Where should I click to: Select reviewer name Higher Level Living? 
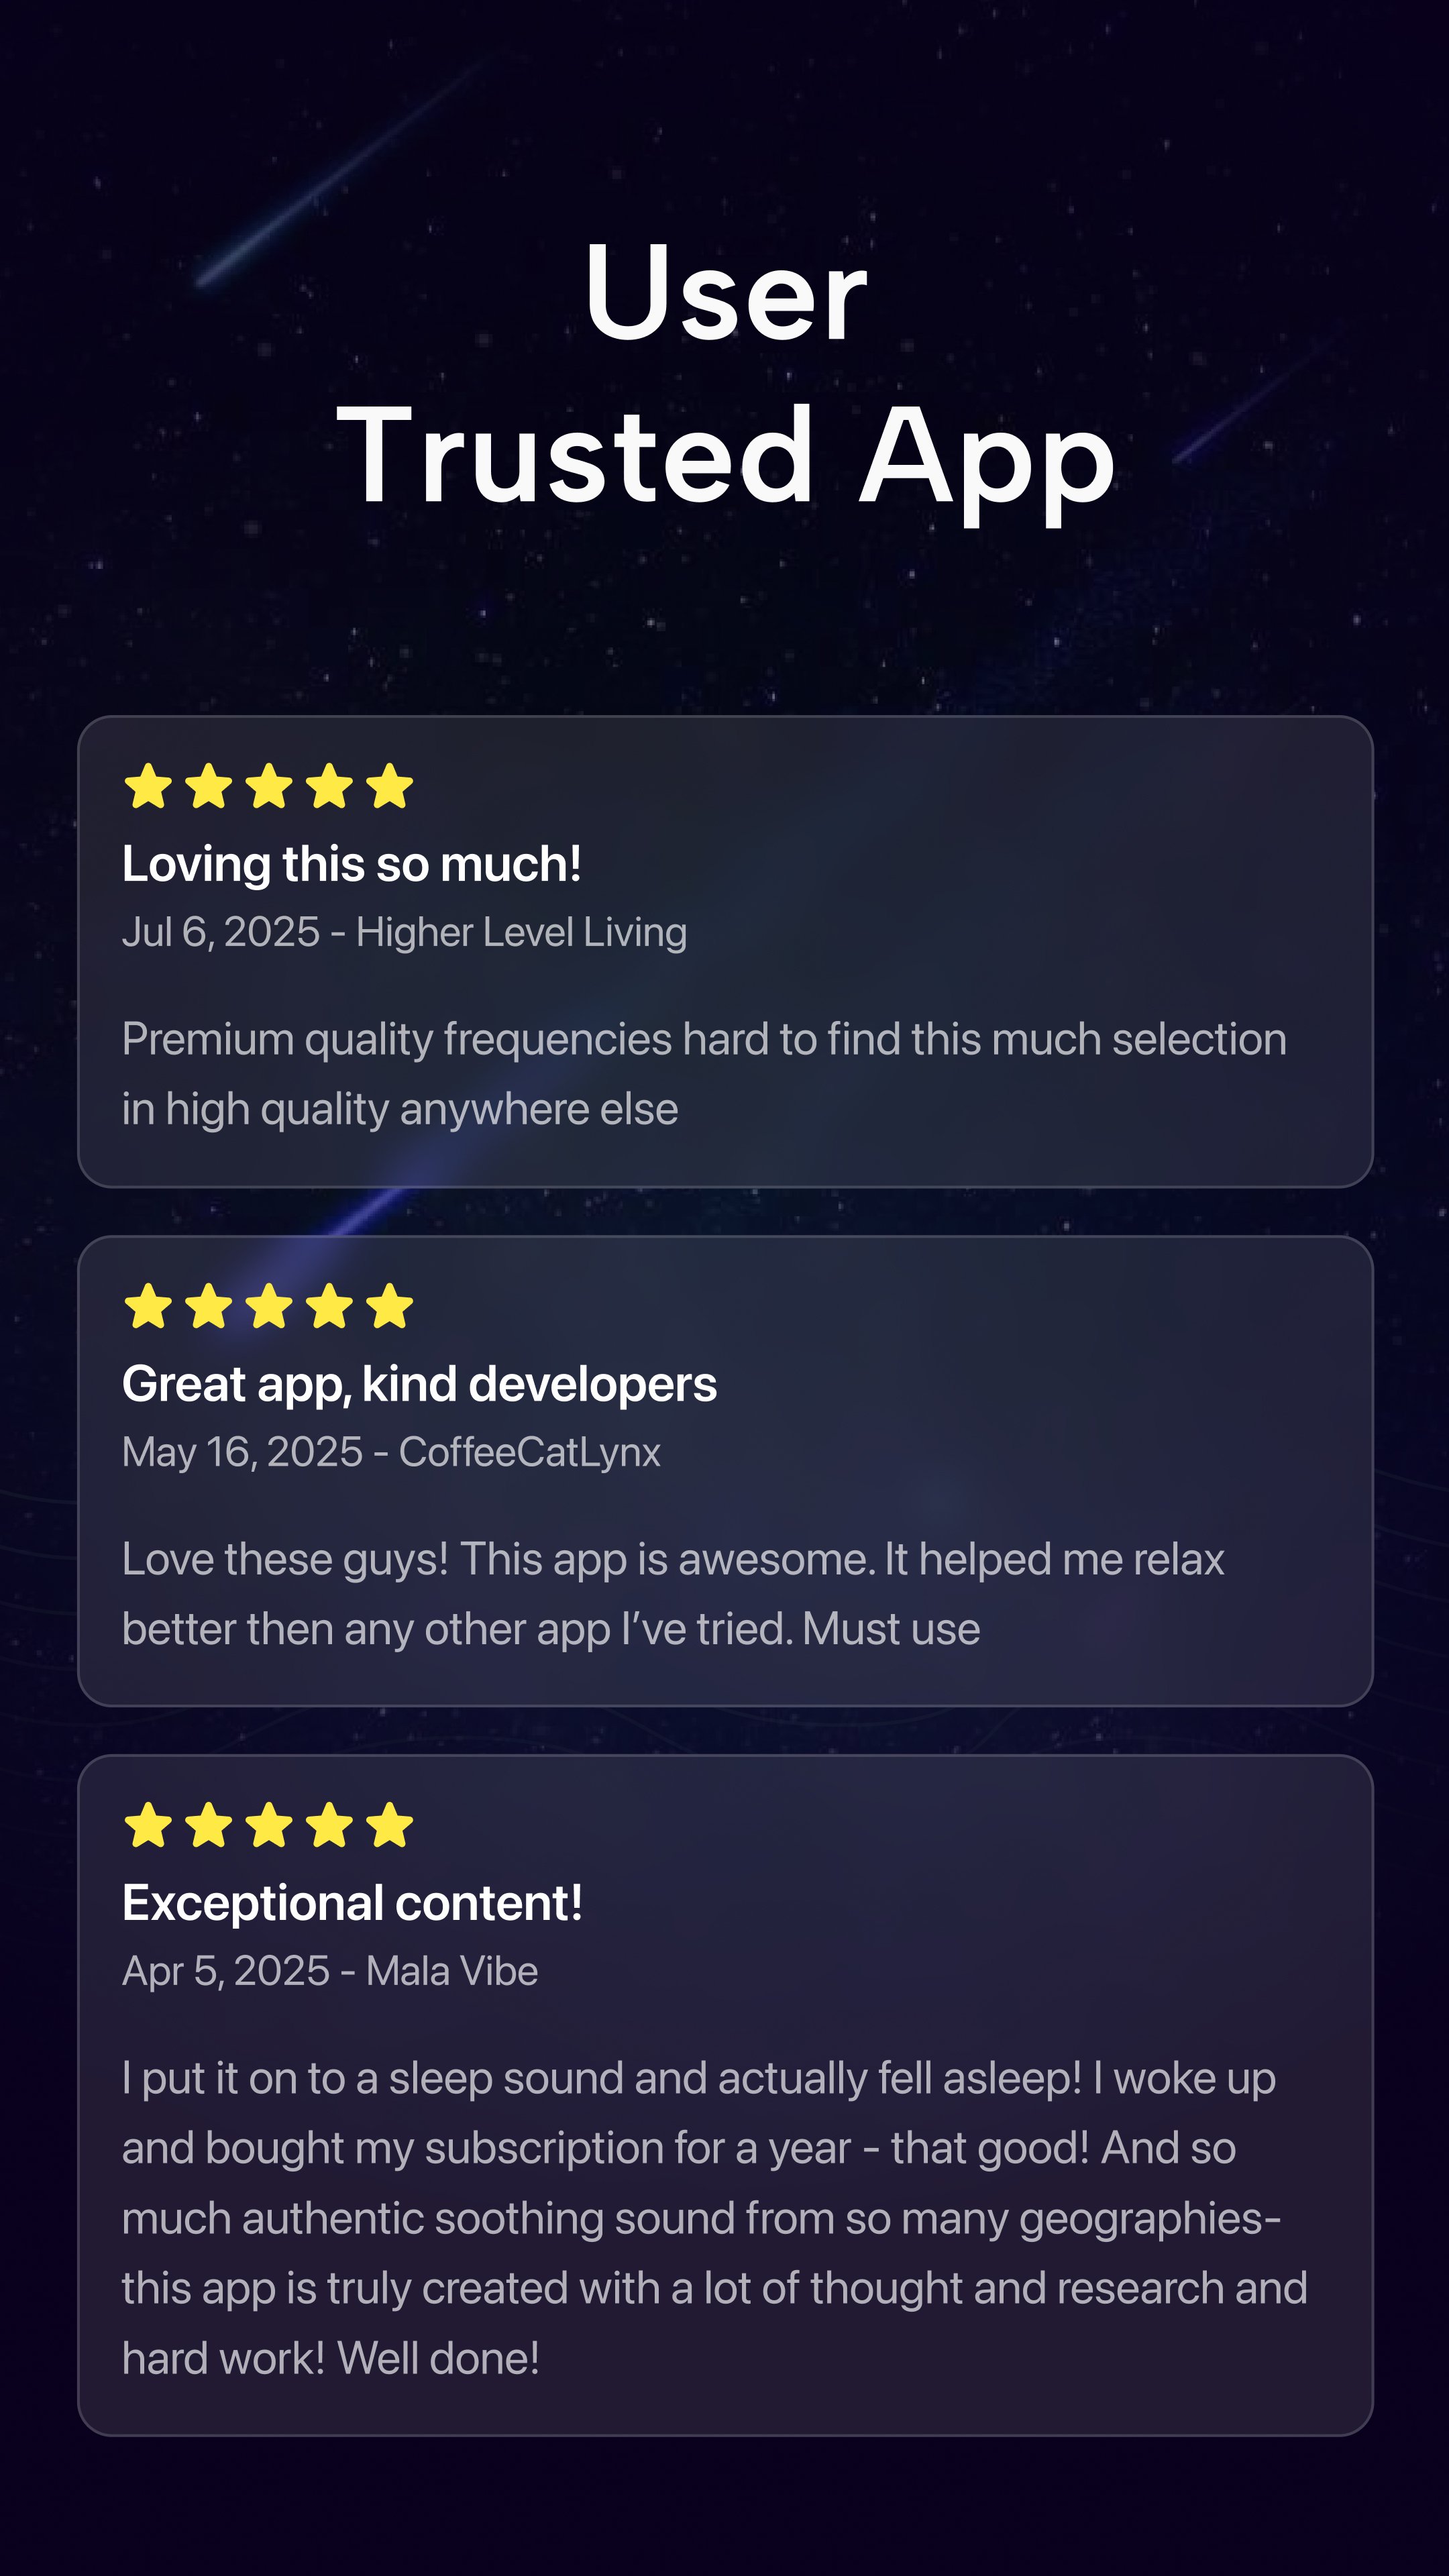pyautogui.click(x=522, y=932)
